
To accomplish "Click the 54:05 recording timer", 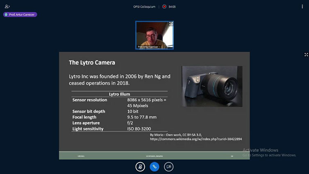I will (x=172, y=7).
